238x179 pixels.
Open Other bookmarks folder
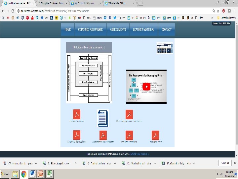coord(226,18)
